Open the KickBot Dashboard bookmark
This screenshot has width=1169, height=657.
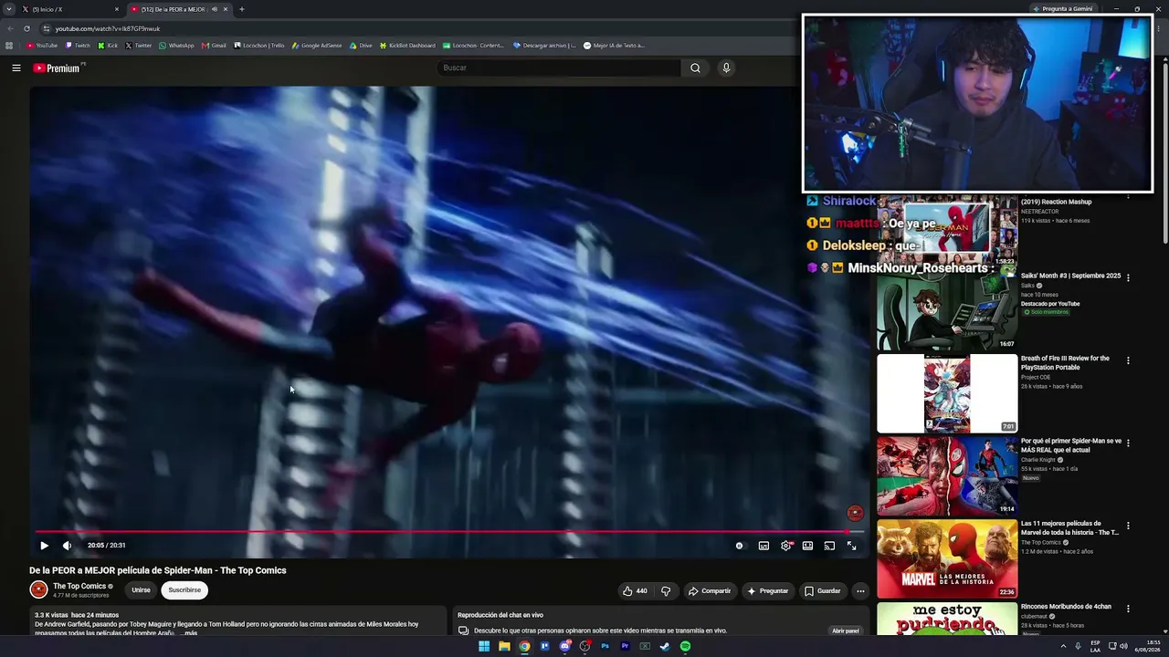coord(407,45)
